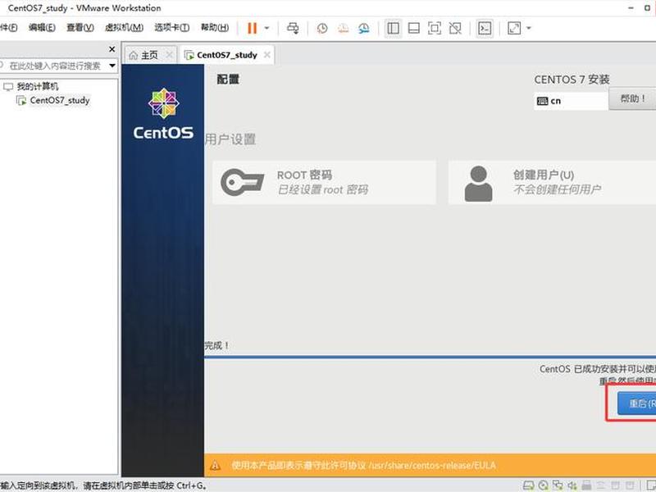Click the cn keyboard layout indicator
This screenshot has width=656, height=492.
coord(571,101)
